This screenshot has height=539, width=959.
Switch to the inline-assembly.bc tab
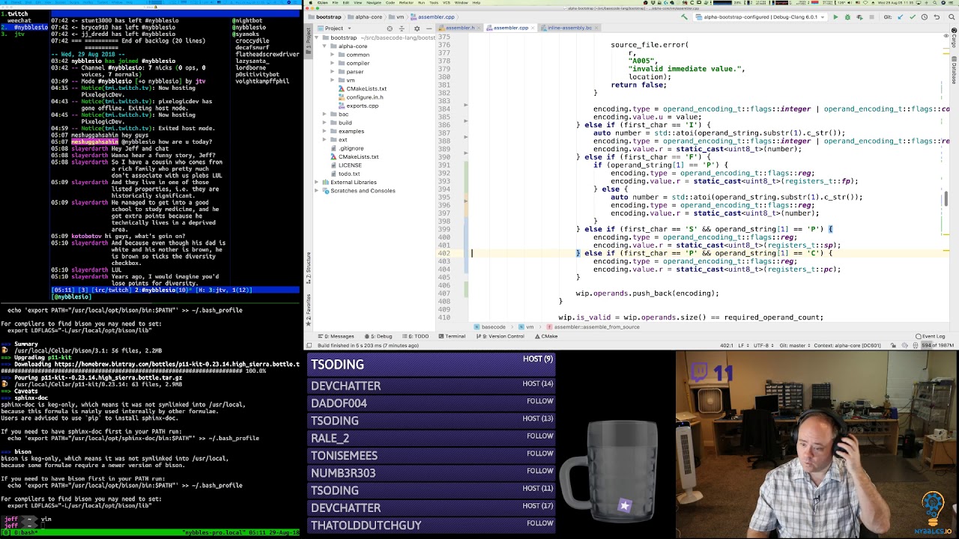coord(569,28)
